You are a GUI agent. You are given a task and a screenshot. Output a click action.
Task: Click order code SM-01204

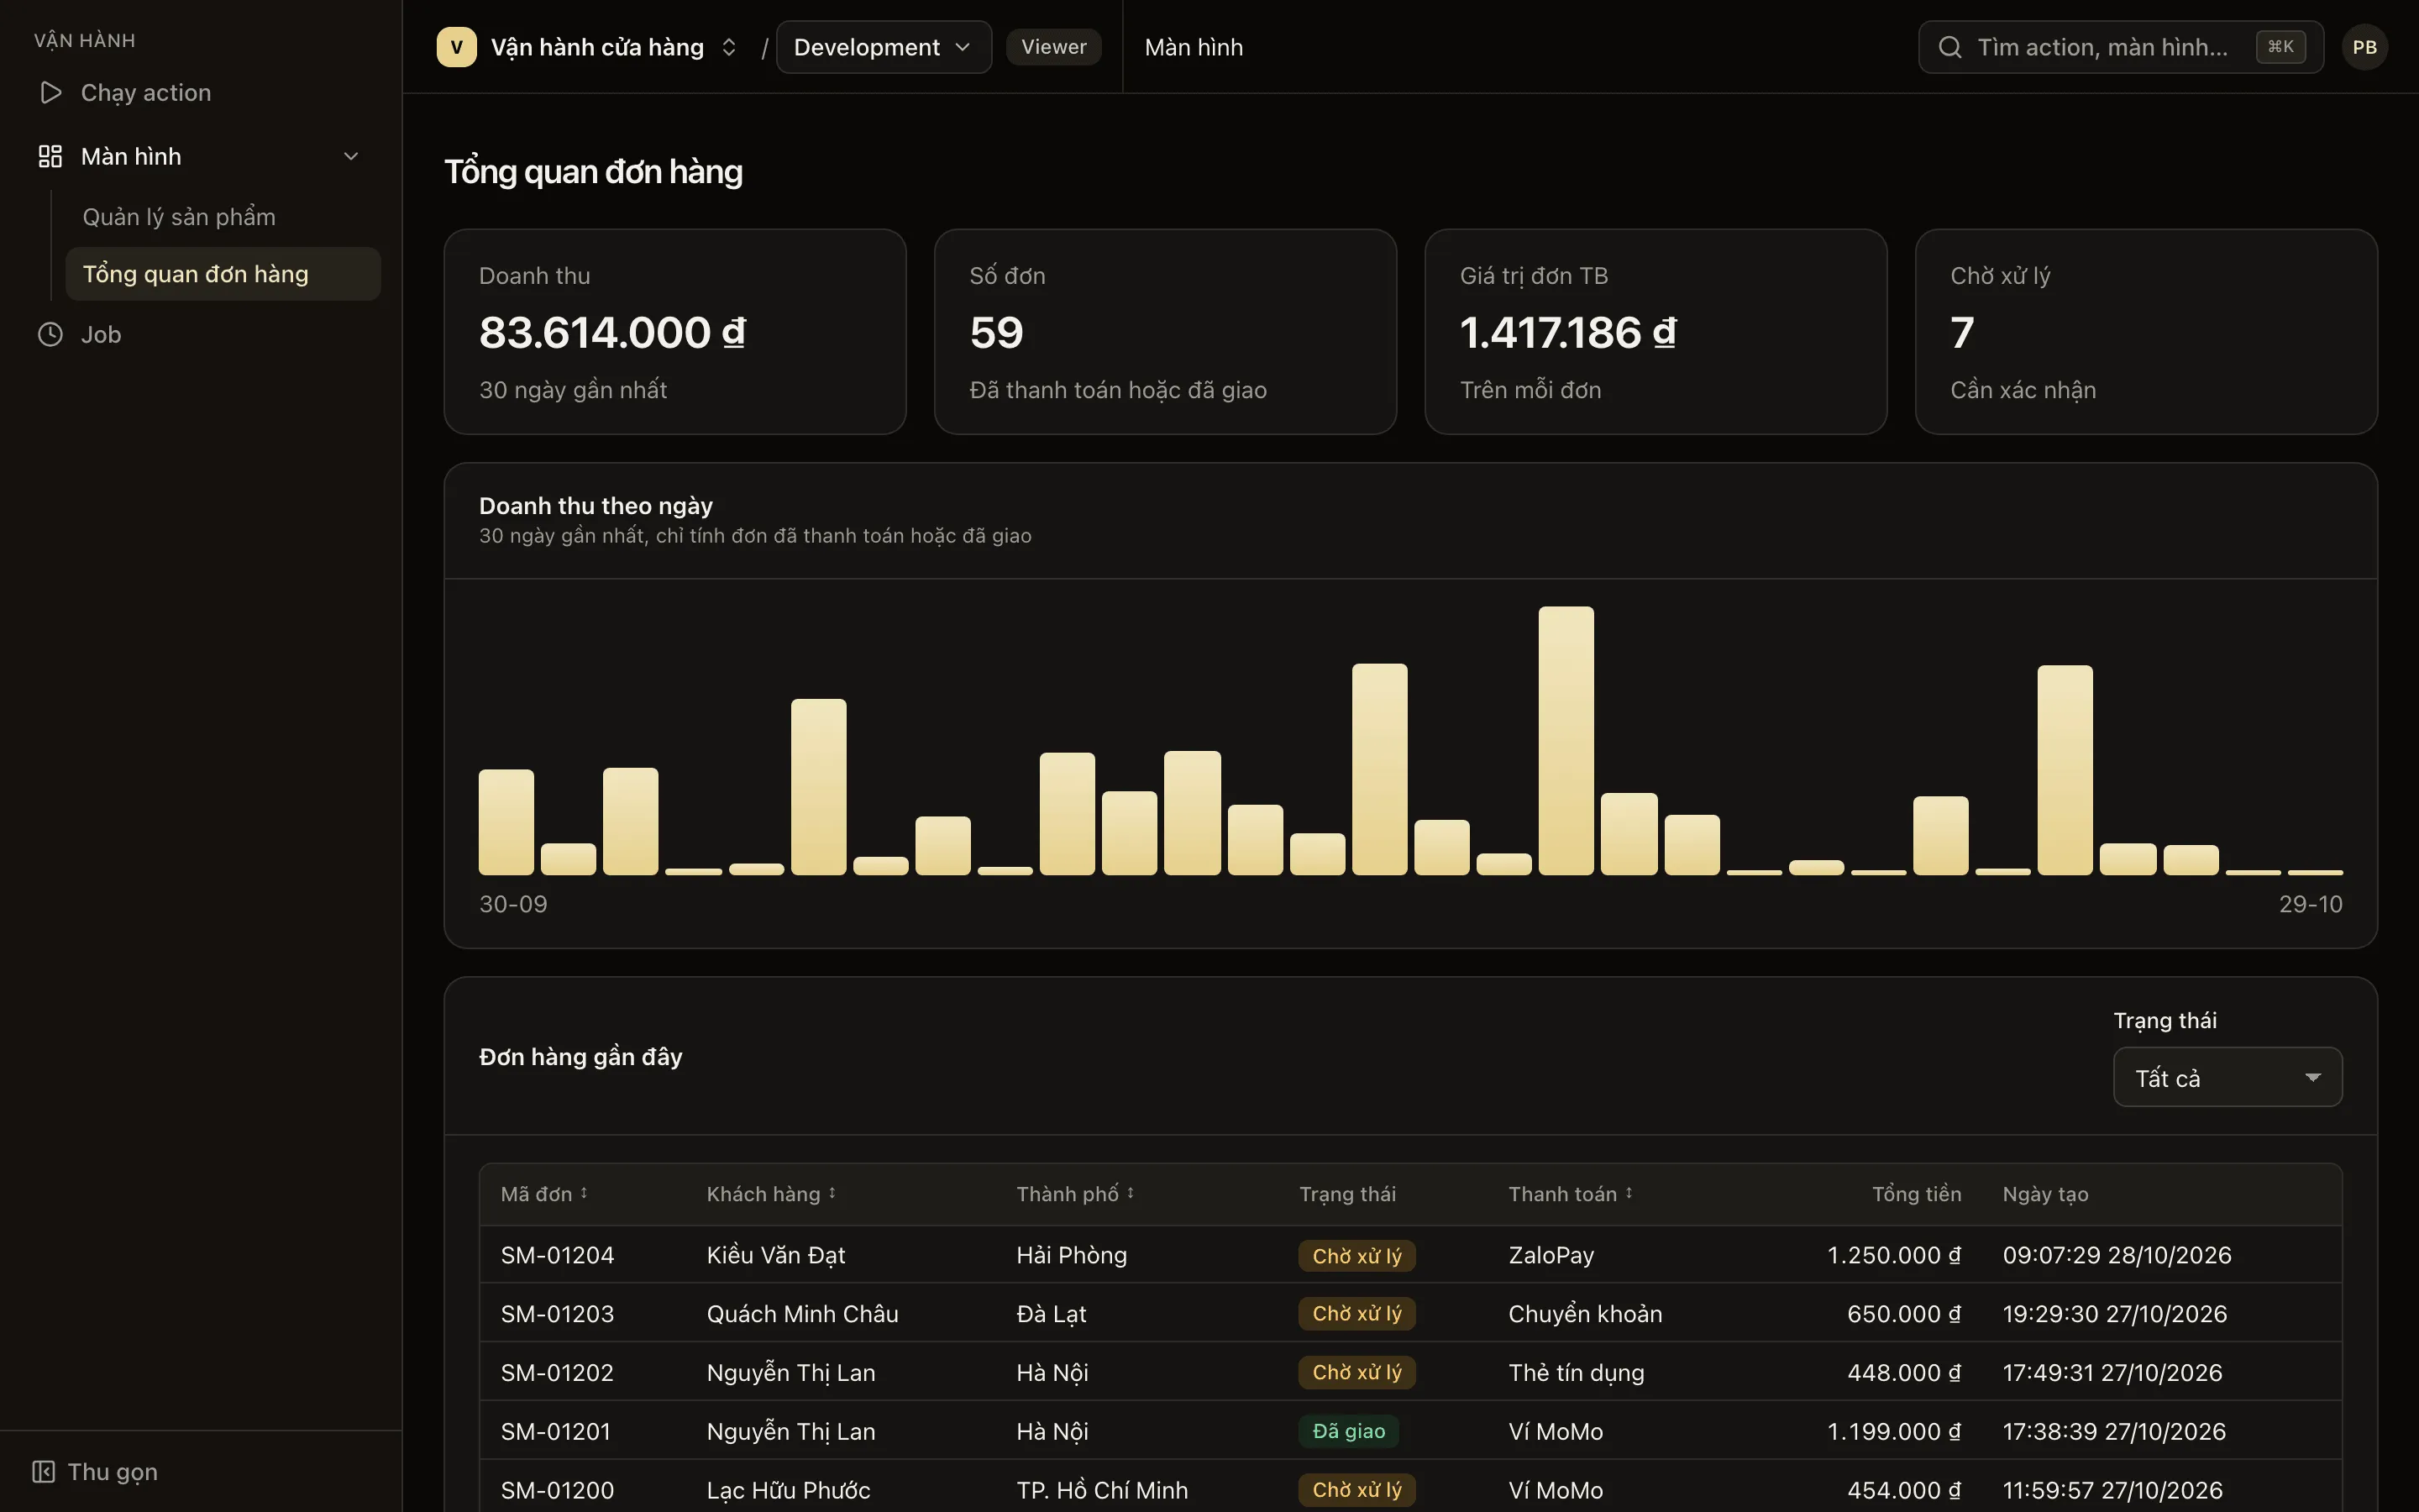(x=557, y=1255)
